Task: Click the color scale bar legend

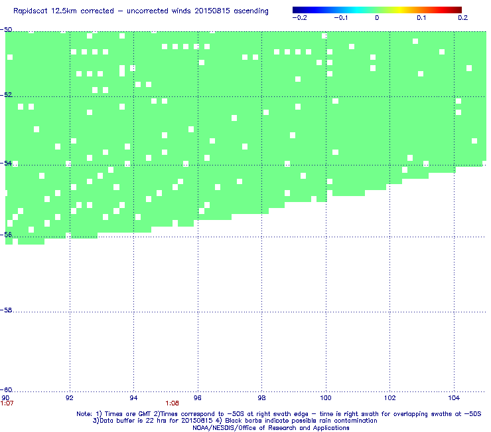Action: click(x=377, y=10)
